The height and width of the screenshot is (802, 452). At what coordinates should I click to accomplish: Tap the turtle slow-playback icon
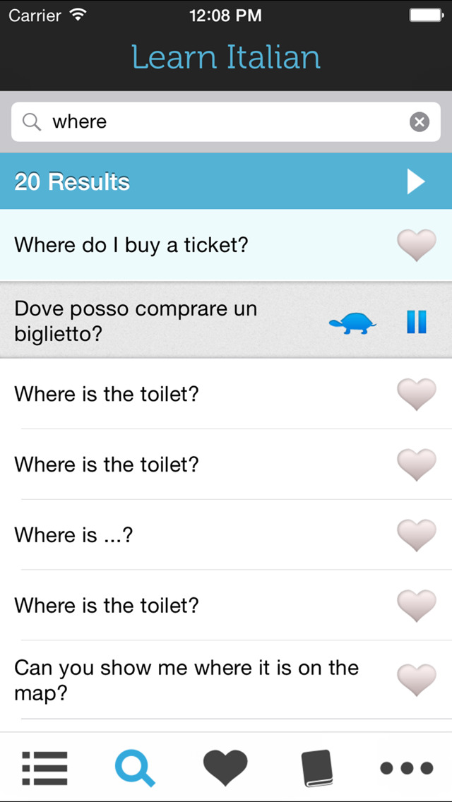tap(352, 323)
